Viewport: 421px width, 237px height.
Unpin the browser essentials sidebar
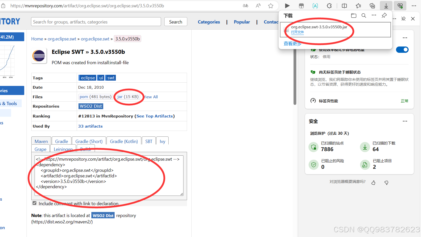pos(403,19)
